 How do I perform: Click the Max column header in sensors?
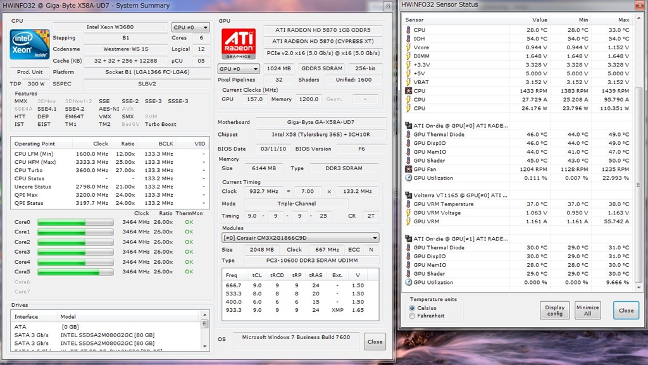click(x=623, y=20)
